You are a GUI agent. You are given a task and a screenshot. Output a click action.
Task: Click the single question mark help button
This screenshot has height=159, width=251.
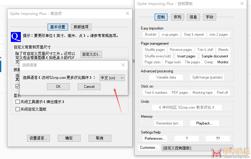click(x=186, y=139)
